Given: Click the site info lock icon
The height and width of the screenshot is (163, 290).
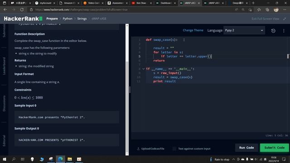Looking at the screenshot, I should click(31, 10).
